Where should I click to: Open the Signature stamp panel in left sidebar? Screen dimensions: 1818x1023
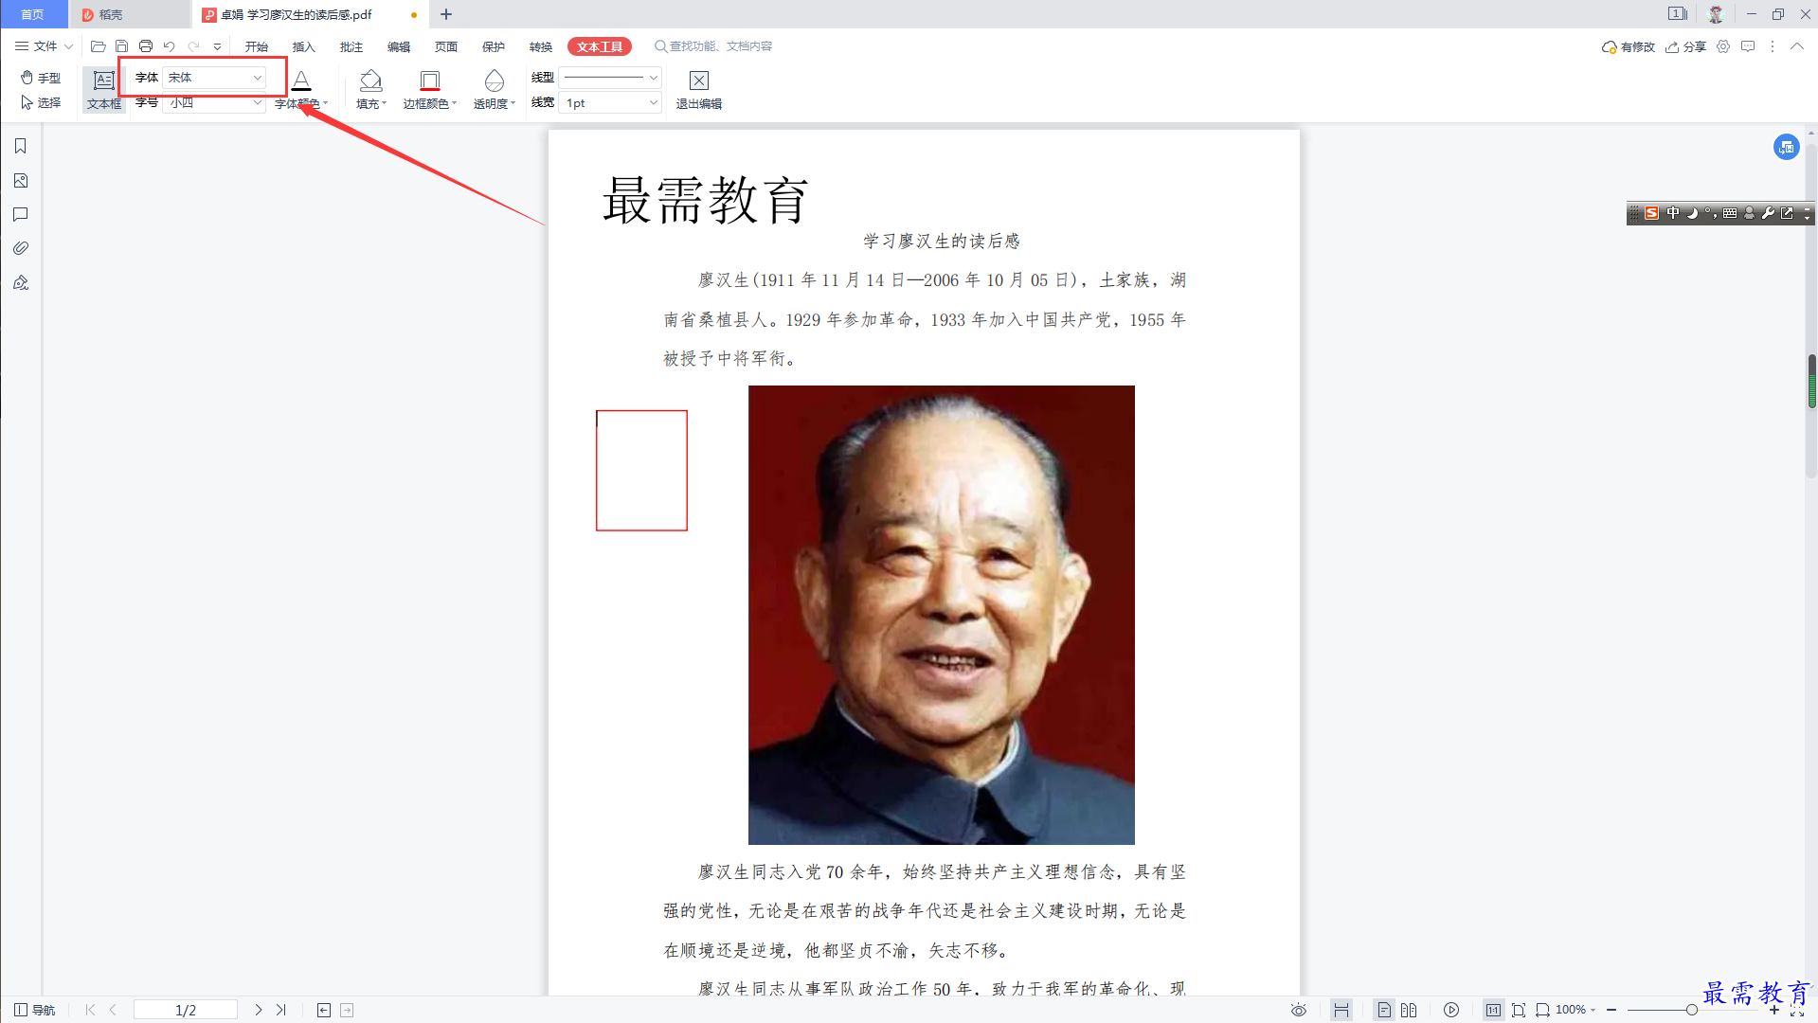point(20,282)
